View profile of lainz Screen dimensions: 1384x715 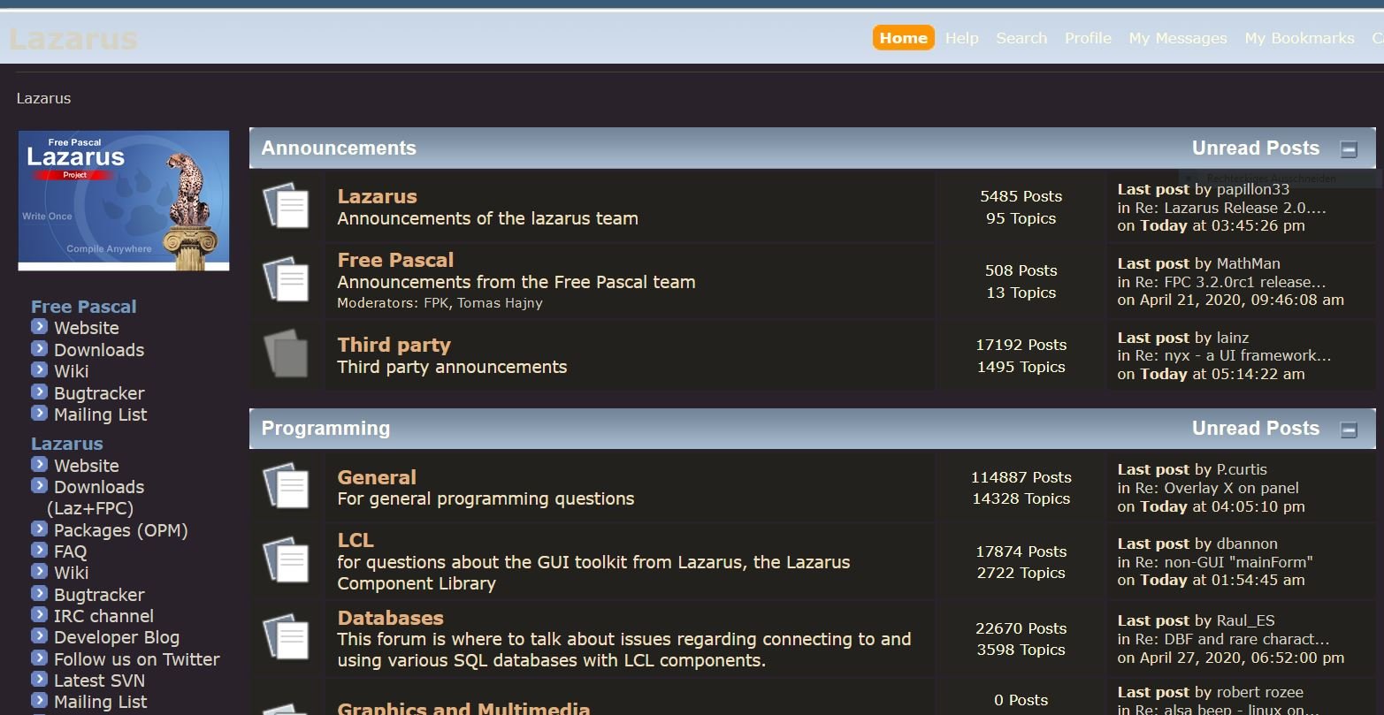point(1233,338)
